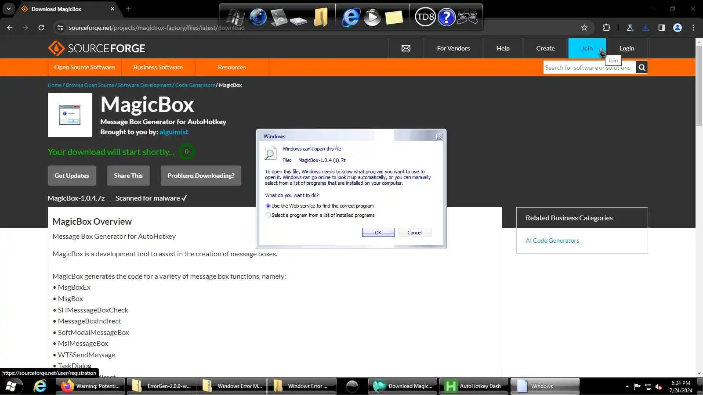
Task: Open the yellow sticky note icon in the dock
Action: click(x=394, y=18)
